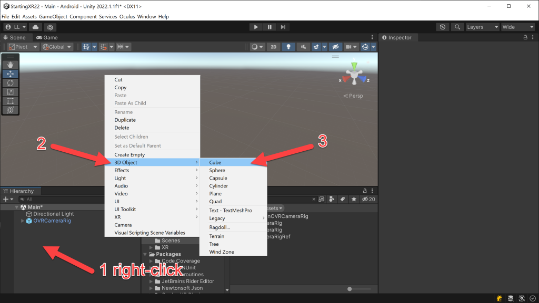Open the Scene view more options menu

[x=372, y=37]
